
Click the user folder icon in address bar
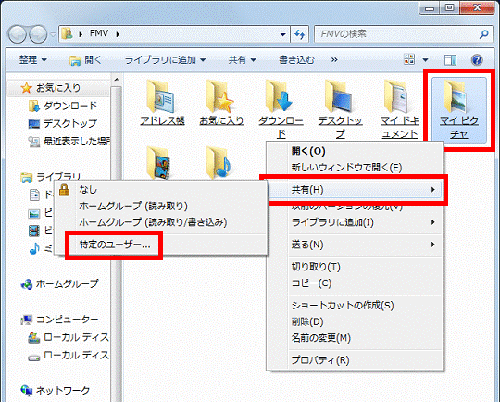pos(67,33)
